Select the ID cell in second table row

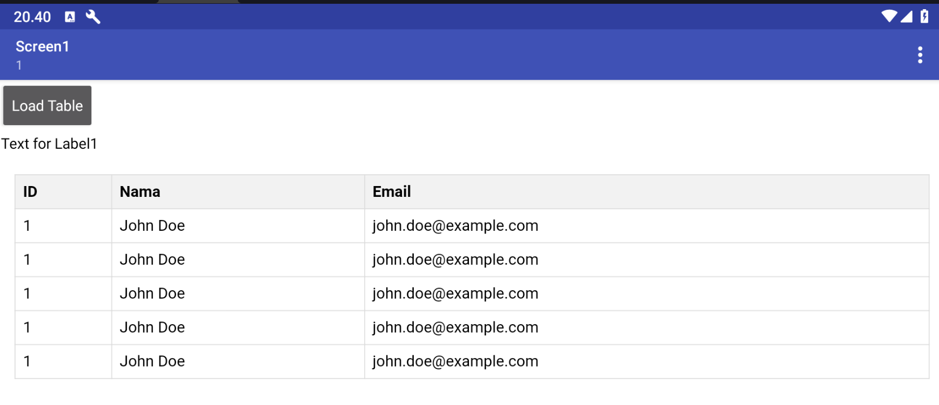(27, 260)
